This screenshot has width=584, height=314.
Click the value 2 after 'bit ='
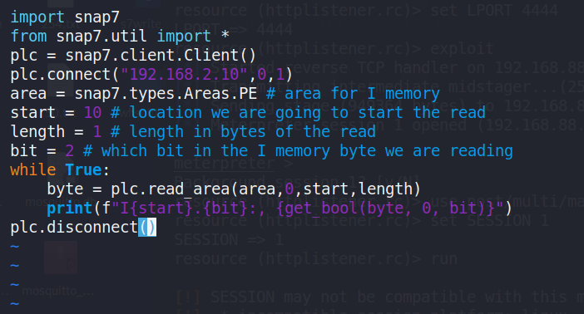tap(70, 151)
